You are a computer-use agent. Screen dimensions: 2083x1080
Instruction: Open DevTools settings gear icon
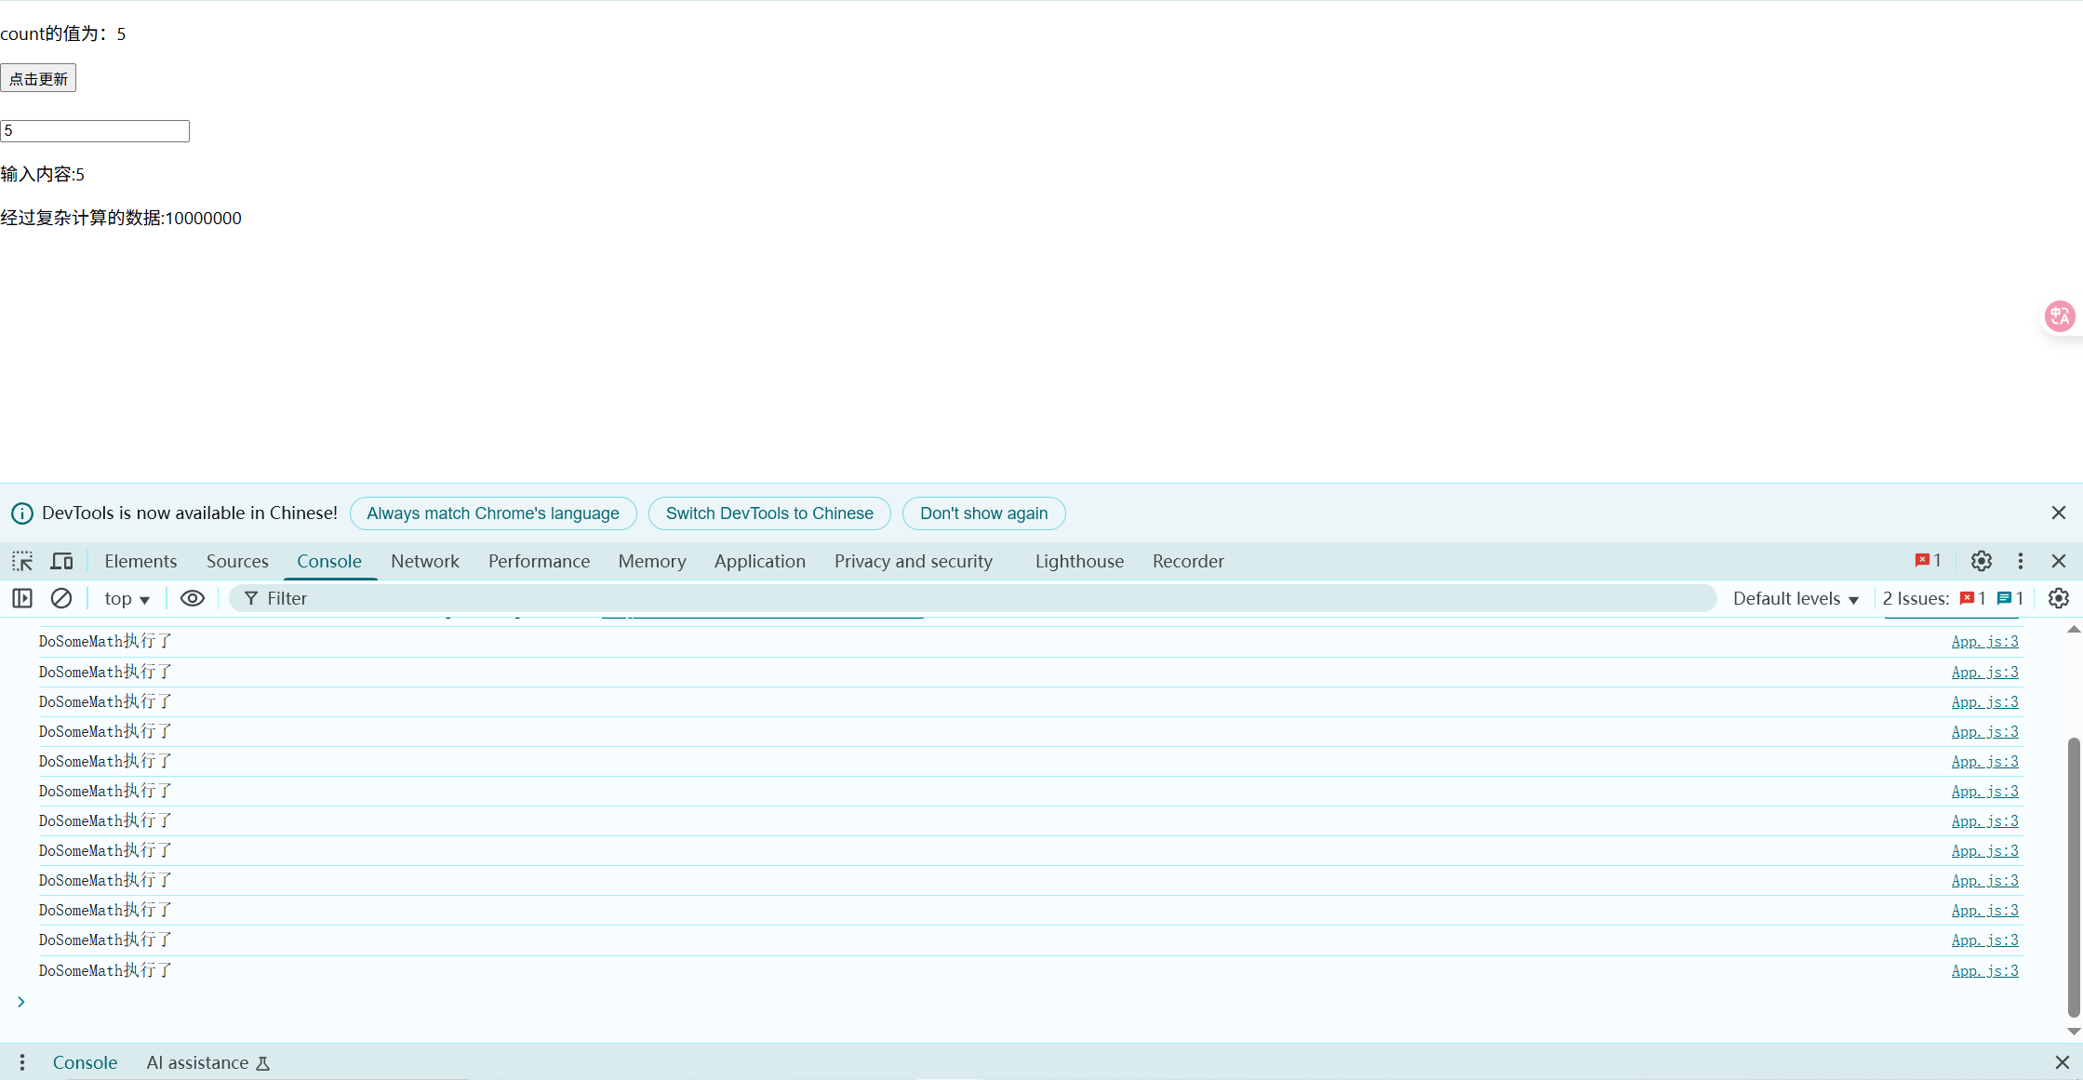pyautogui.click(x=1981, y=561)
